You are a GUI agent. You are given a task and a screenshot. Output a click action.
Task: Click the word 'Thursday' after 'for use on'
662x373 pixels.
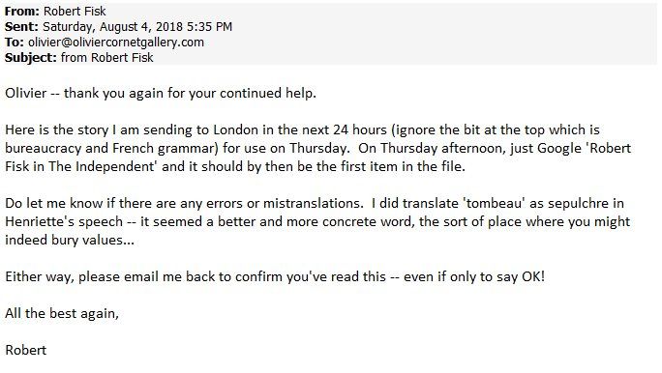tap(317, 149)
